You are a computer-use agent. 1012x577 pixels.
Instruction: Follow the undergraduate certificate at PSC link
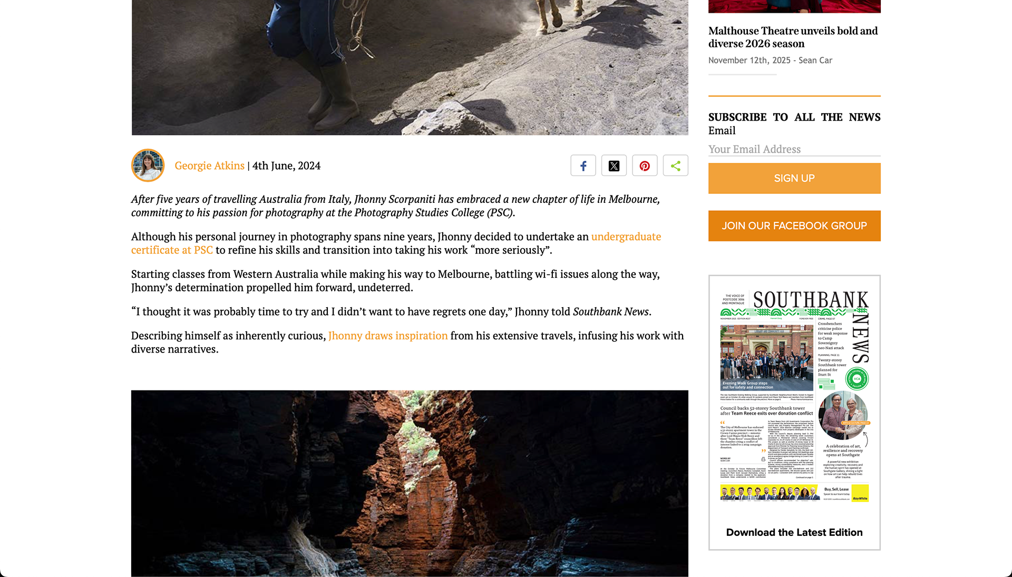click(396, 243)
